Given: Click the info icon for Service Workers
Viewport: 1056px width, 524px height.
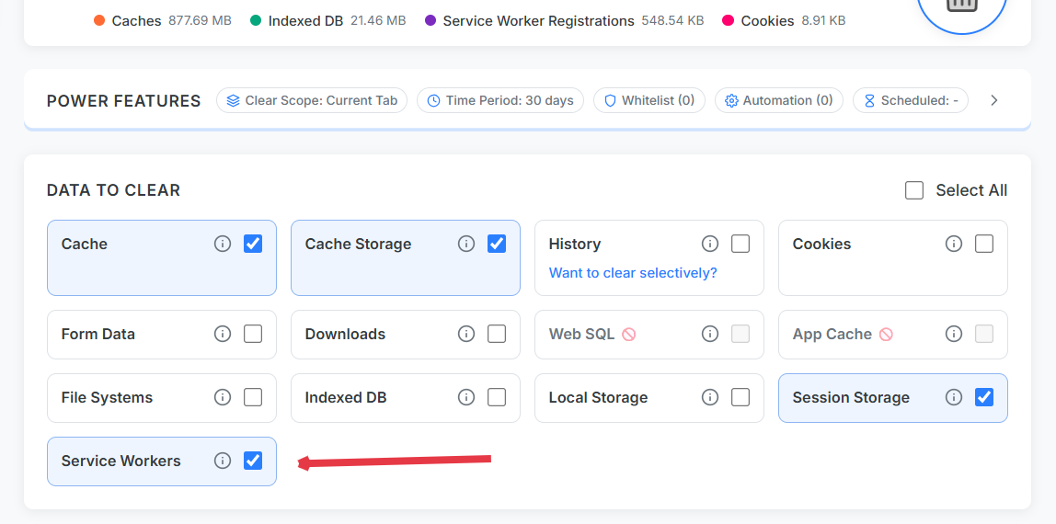Looking at the screenshot, I should (x=223, y=461).
